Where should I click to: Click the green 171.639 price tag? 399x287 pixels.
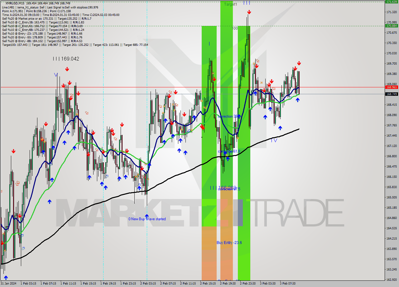[x=392, y=2]
